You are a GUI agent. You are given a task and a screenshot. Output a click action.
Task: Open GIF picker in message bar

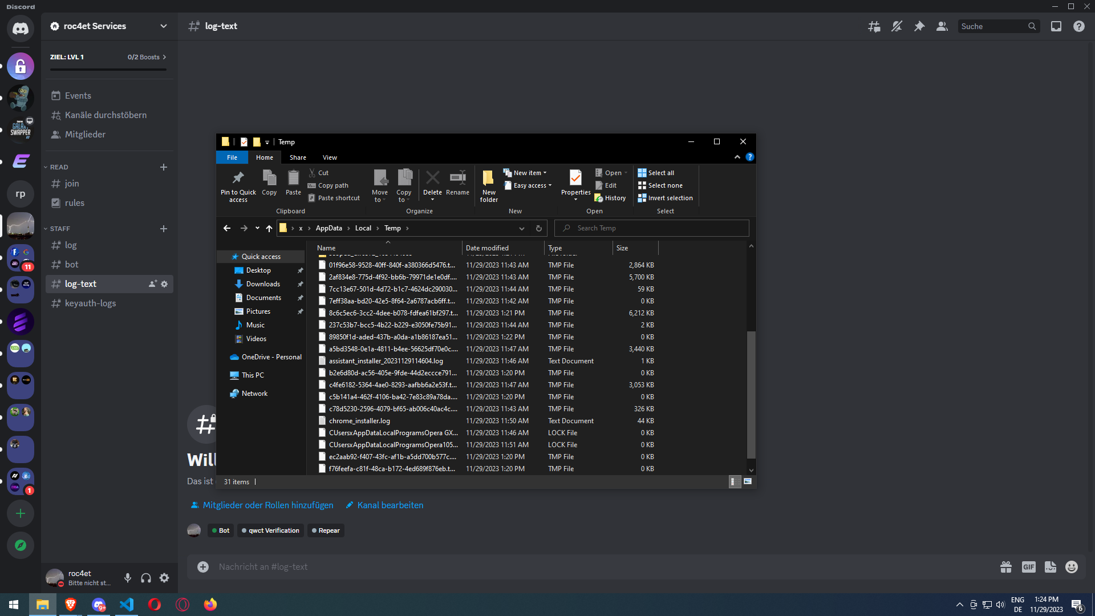pos(1028,567)
